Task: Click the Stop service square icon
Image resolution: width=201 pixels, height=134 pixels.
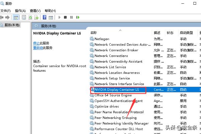Action: pyautogui.click(x=65, y=17)
